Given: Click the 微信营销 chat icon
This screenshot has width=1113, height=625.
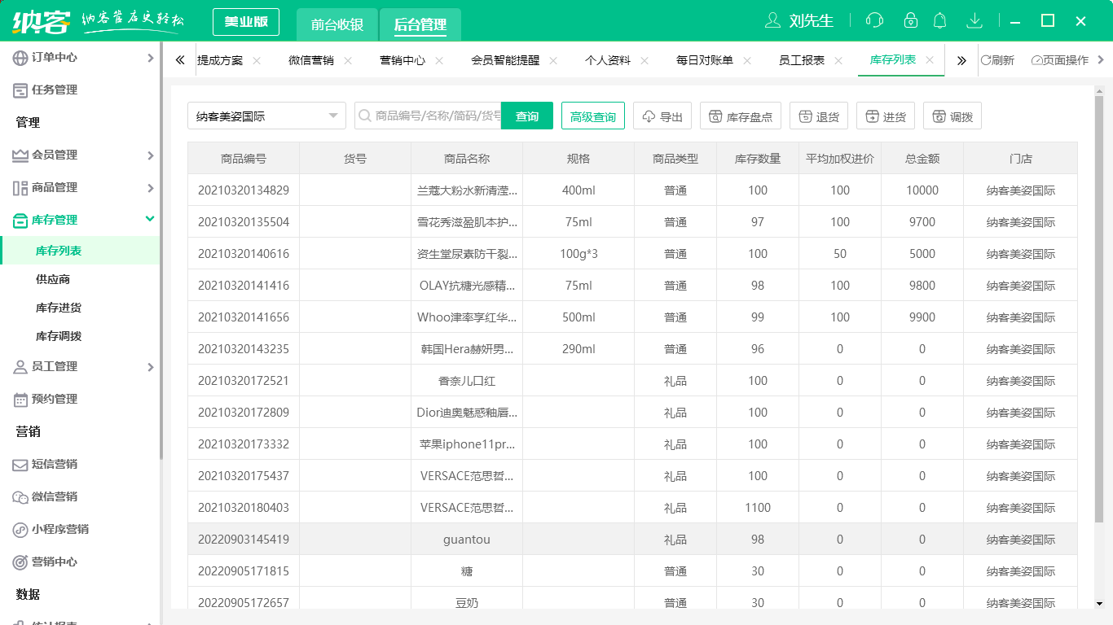Looking at the screenshot, I should tap(20, 496).
